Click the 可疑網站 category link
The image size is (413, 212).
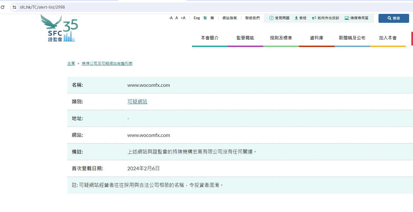(137, 102)
